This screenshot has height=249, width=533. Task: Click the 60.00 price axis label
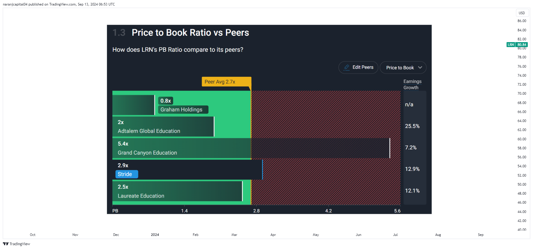click(522, 139)
